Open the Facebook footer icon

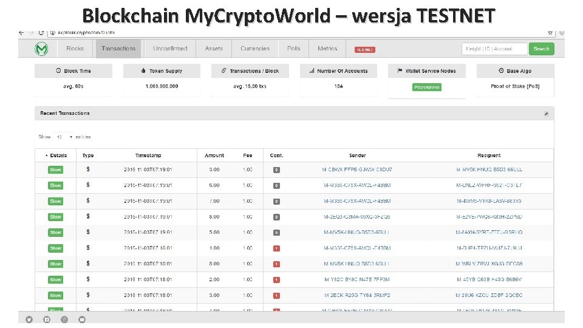(47, 319)
